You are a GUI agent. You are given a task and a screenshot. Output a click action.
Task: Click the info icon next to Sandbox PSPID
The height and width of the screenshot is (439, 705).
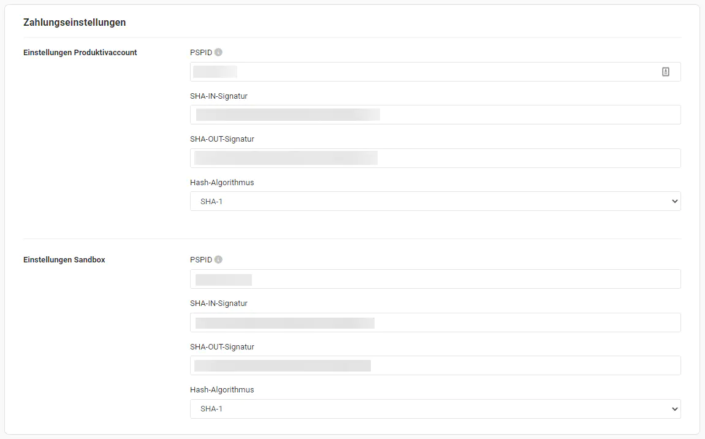pyautogui.click(x=219, y=260)
